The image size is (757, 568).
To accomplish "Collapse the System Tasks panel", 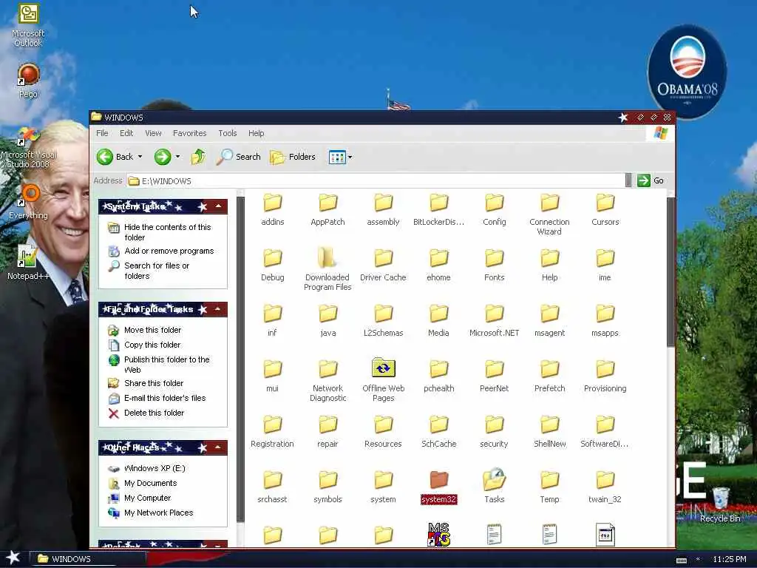I will [218, 206].
